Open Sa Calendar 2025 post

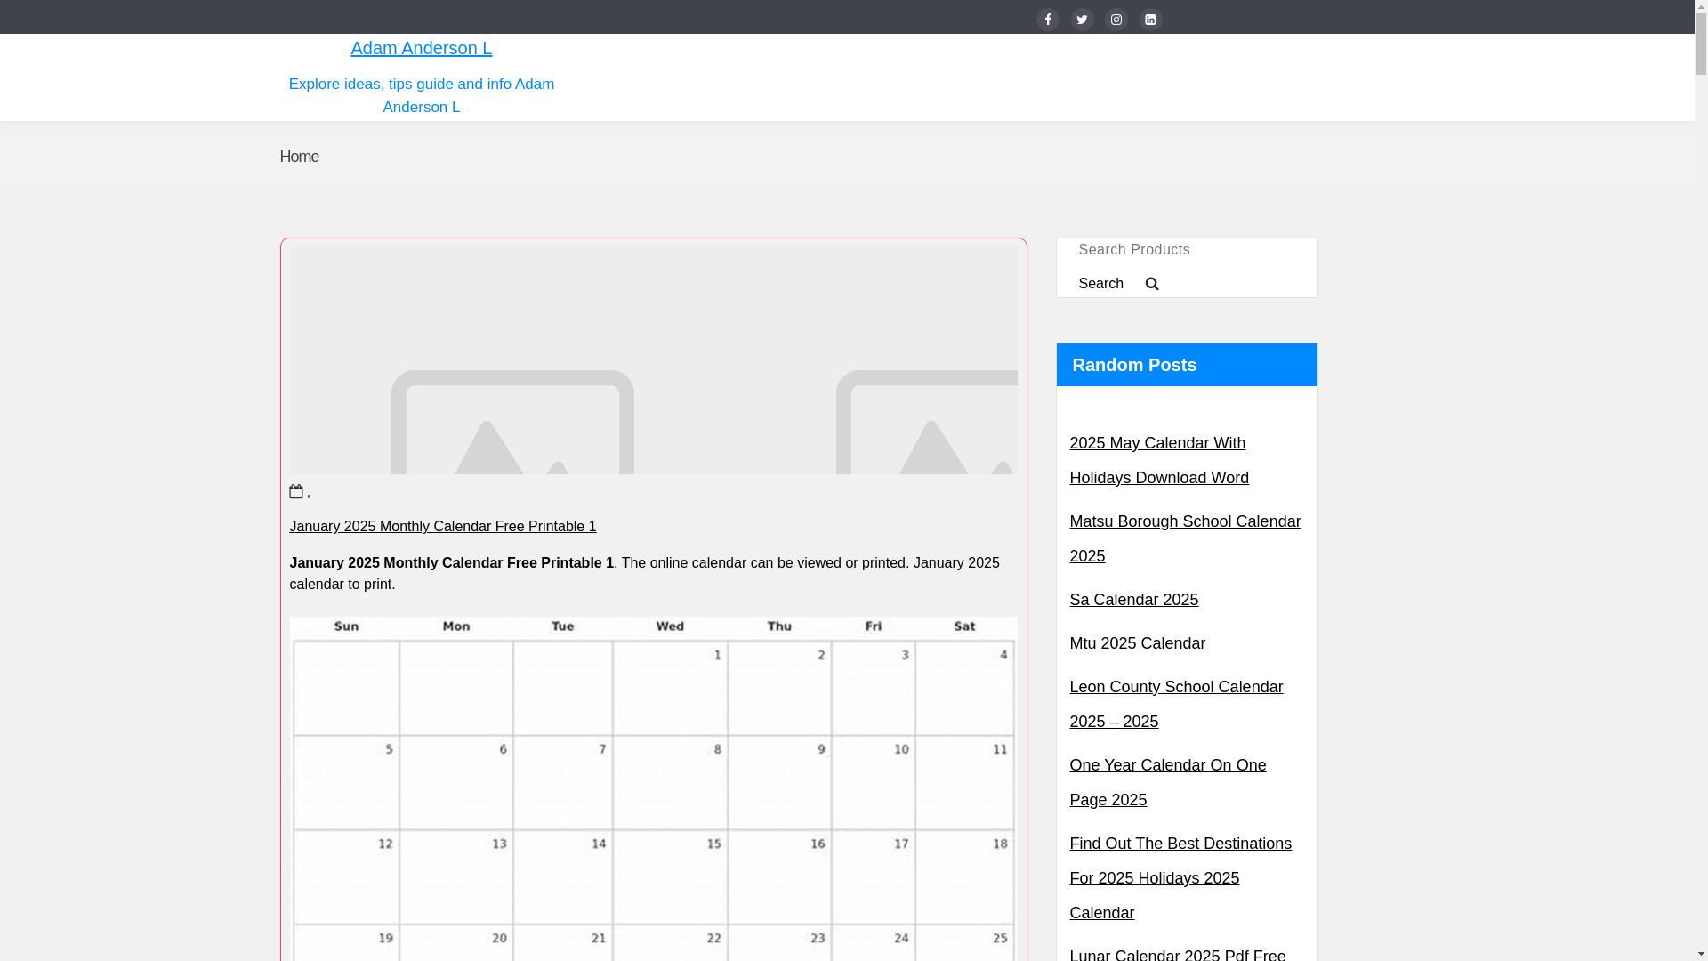click(x=1133, y=600)
